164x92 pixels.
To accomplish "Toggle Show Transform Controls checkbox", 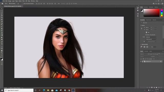I will point(23,4).
